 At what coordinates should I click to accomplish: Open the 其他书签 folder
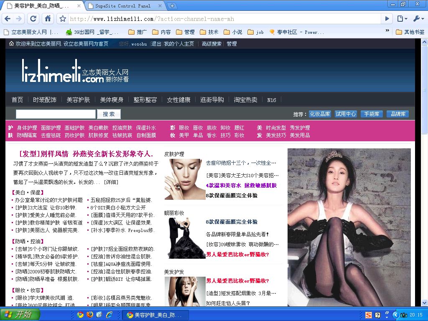(x=410, y=32)
